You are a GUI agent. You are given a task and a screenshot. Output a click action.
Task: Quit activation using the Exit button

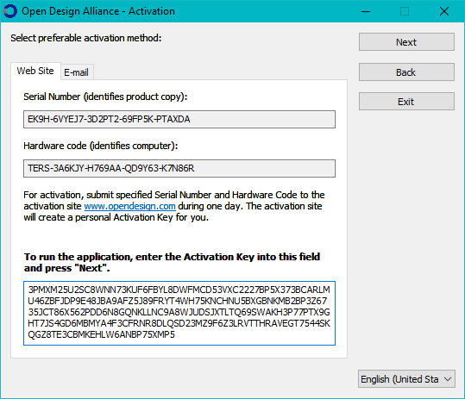406,102
